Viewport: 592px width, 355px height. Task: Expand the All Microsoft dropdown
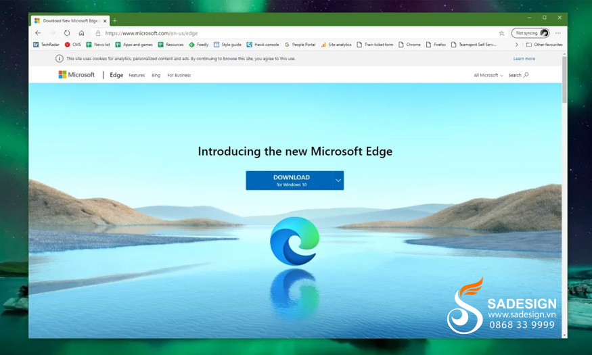[x=488, y=76]
